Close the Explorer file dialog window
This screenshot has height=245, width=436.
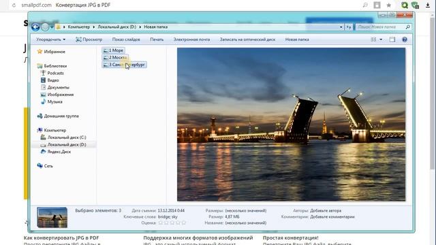coord(405,15)
